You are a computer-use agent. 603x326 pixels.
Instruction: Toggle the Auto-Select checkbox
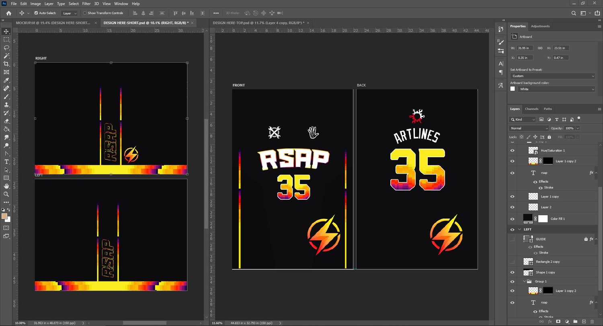pyautogui.click(x=36, y=13)
